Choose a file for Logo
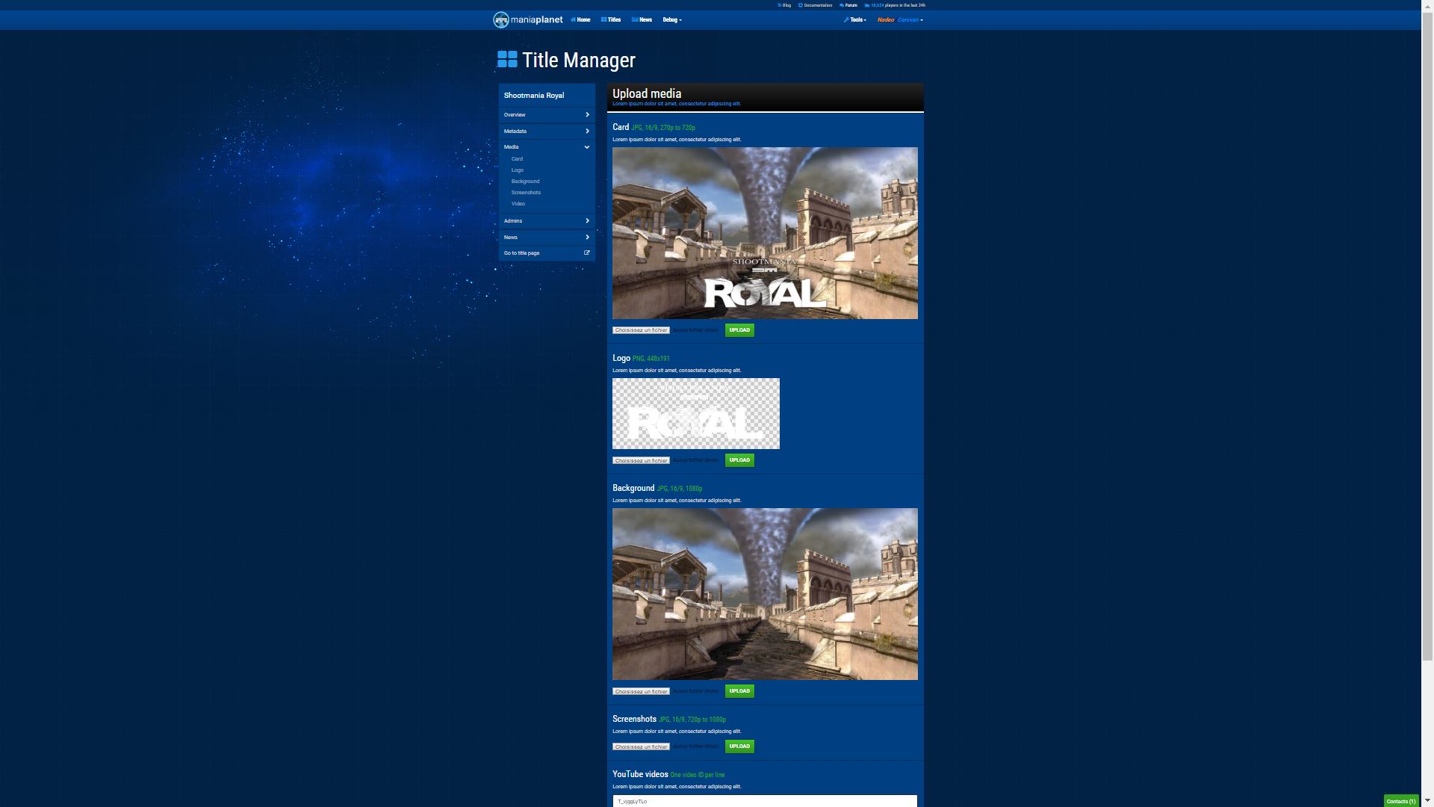This screenshot has height=807, width=1434. [x=641, y=460]
